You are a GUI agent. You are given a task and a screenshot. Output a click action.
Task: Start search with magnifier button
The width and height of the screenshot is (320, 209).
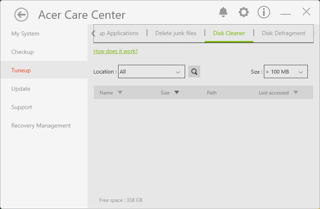(194, 71)
